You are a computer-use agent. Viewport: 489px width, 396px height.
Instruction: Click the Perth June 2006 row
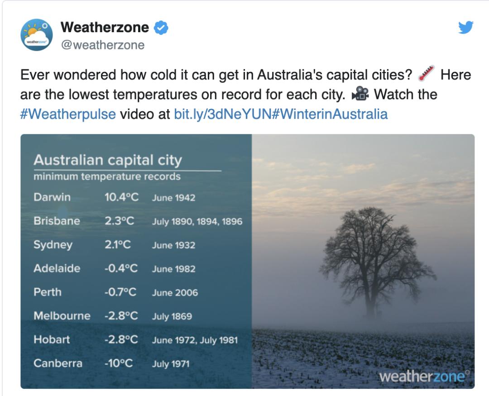tap(175, 292)
